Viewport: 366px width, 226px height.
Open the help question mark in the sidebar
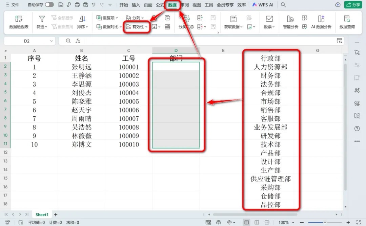click(x=357, y=129)
